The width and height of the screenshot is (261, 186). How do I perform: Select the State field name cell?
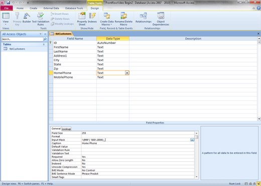pyautogui.click(x=75, y=64)
